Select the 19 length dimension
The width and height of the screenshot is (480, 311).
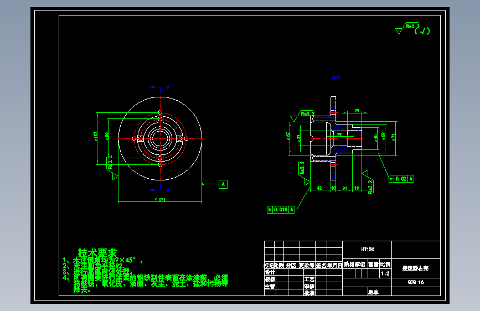click(357, 188)
